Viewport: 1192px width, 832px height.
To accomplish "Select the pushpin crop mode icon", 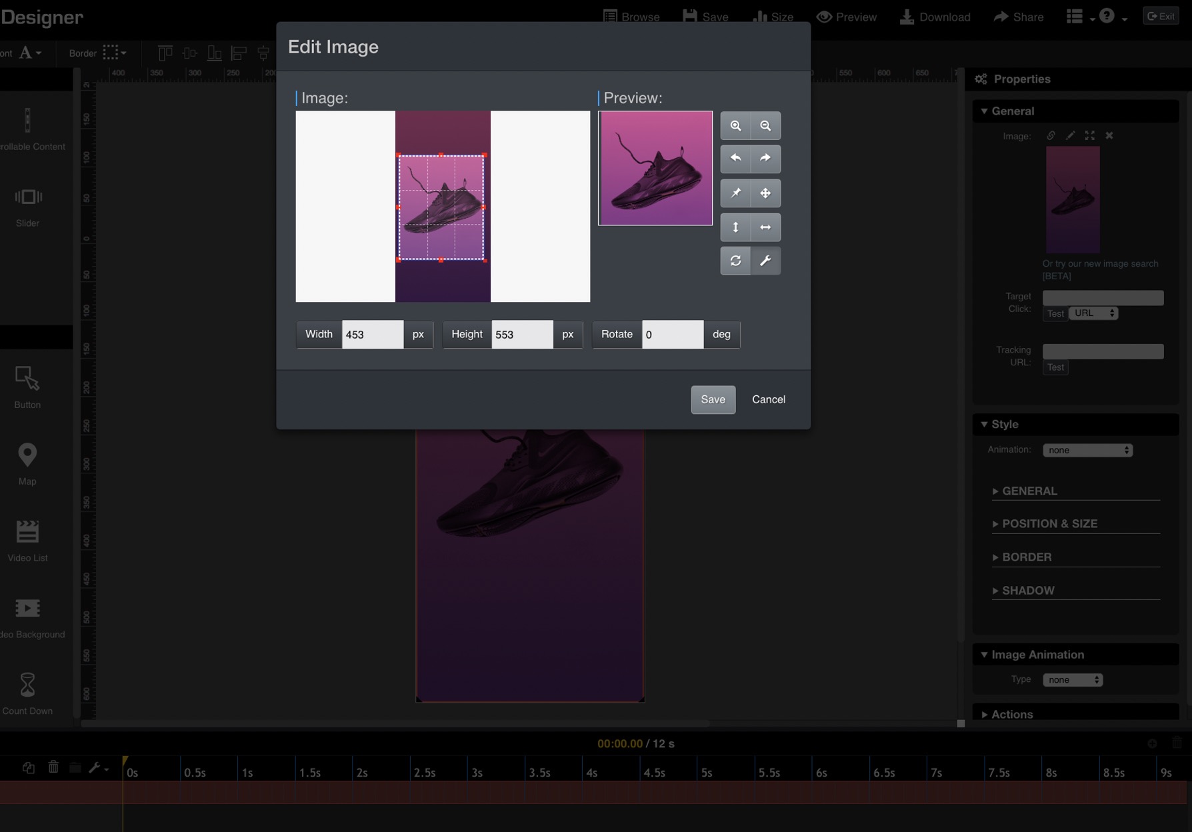I will point(735,193).
